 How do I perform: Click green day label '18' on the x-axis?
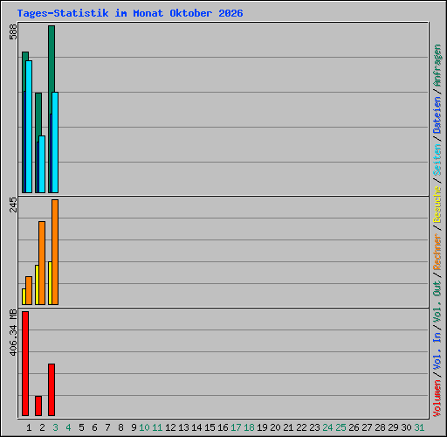249,427
